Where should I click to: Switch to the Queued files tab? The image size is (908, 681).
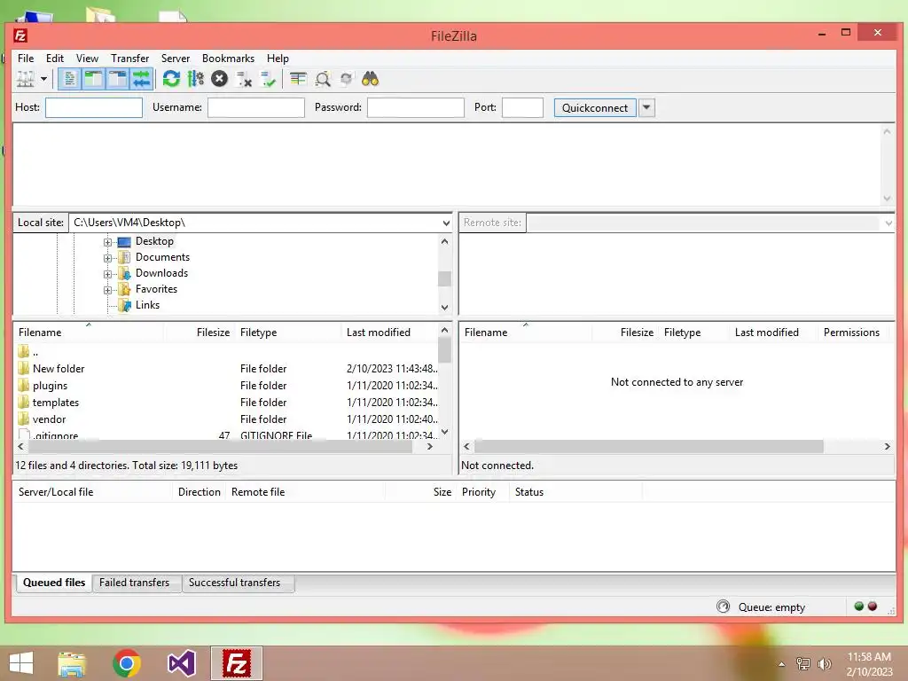pyautogui.click(x=54, y=583)
